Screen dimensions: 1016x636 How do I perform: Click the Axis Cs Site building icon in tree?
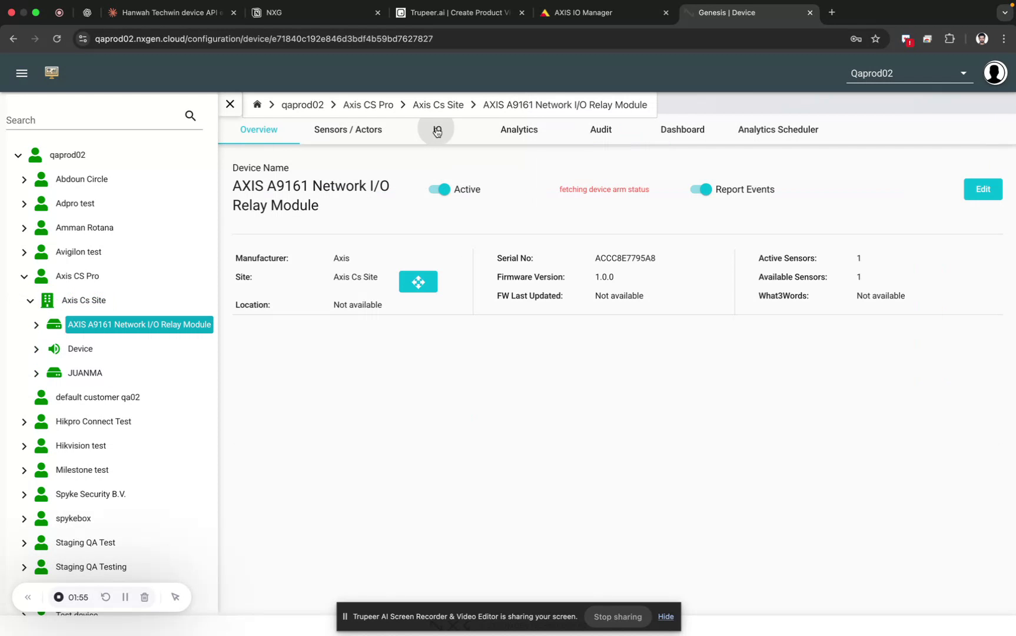pos(47,300)
